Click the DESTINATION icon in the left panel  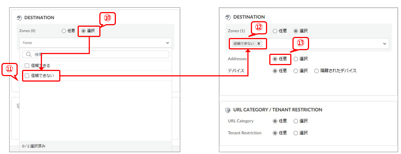(x=19, y=18)
